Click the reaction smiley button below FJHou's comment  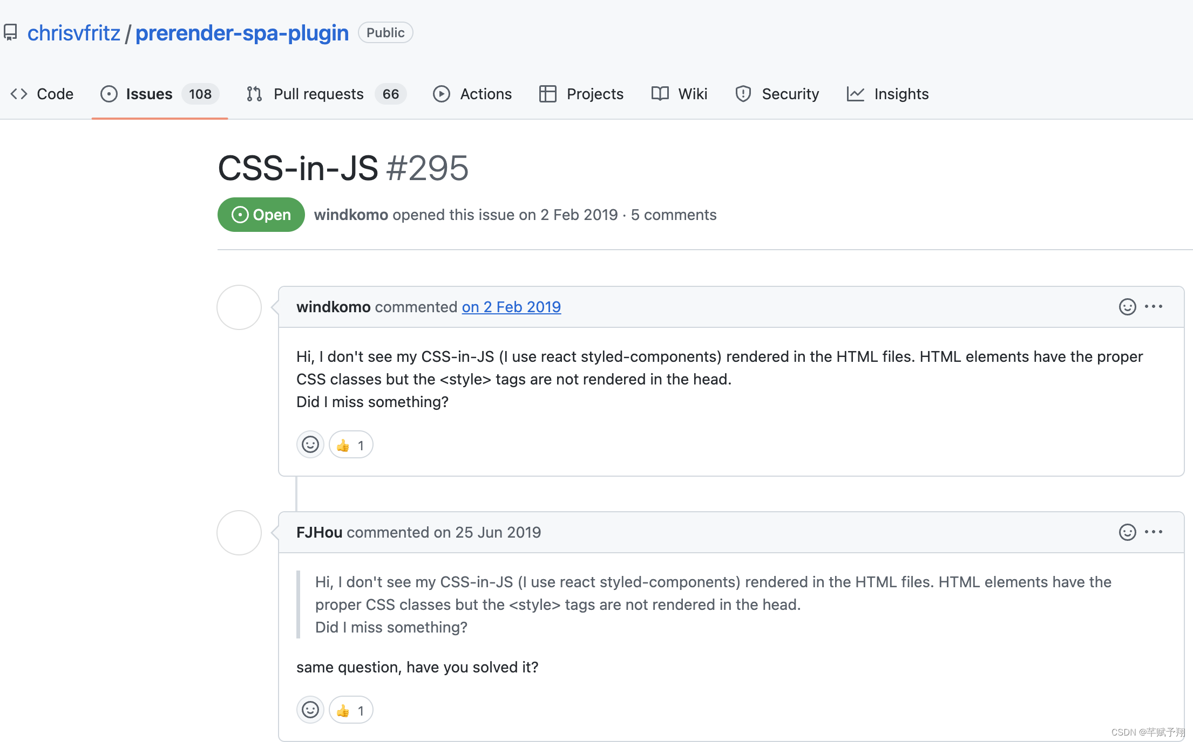click(x=310, y=710)
